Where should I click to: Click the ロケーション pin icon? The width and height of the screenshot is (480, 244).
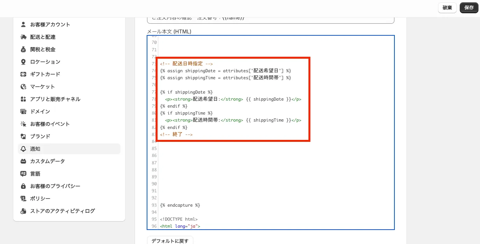pos(23,62)
